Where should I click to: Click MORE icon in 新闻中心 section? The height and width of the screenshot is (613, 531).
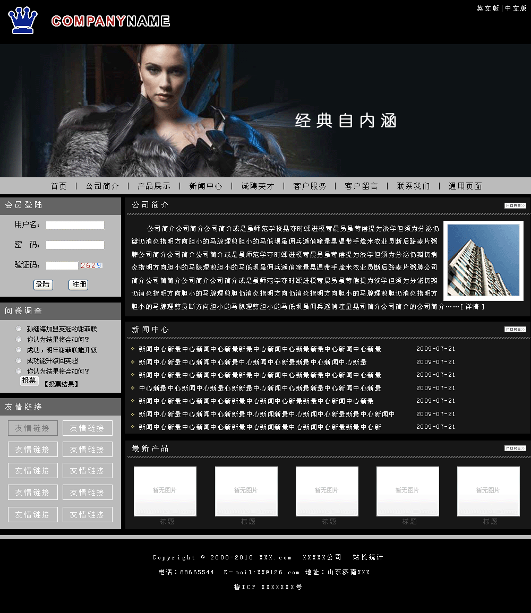tap(515, 329)
